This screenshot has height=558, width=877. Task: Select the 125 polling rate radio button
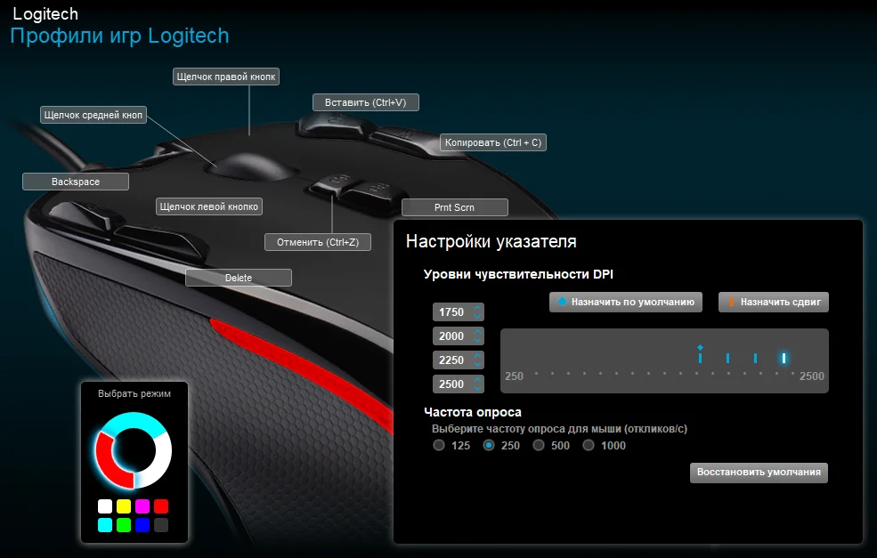(x=437, y=445)
